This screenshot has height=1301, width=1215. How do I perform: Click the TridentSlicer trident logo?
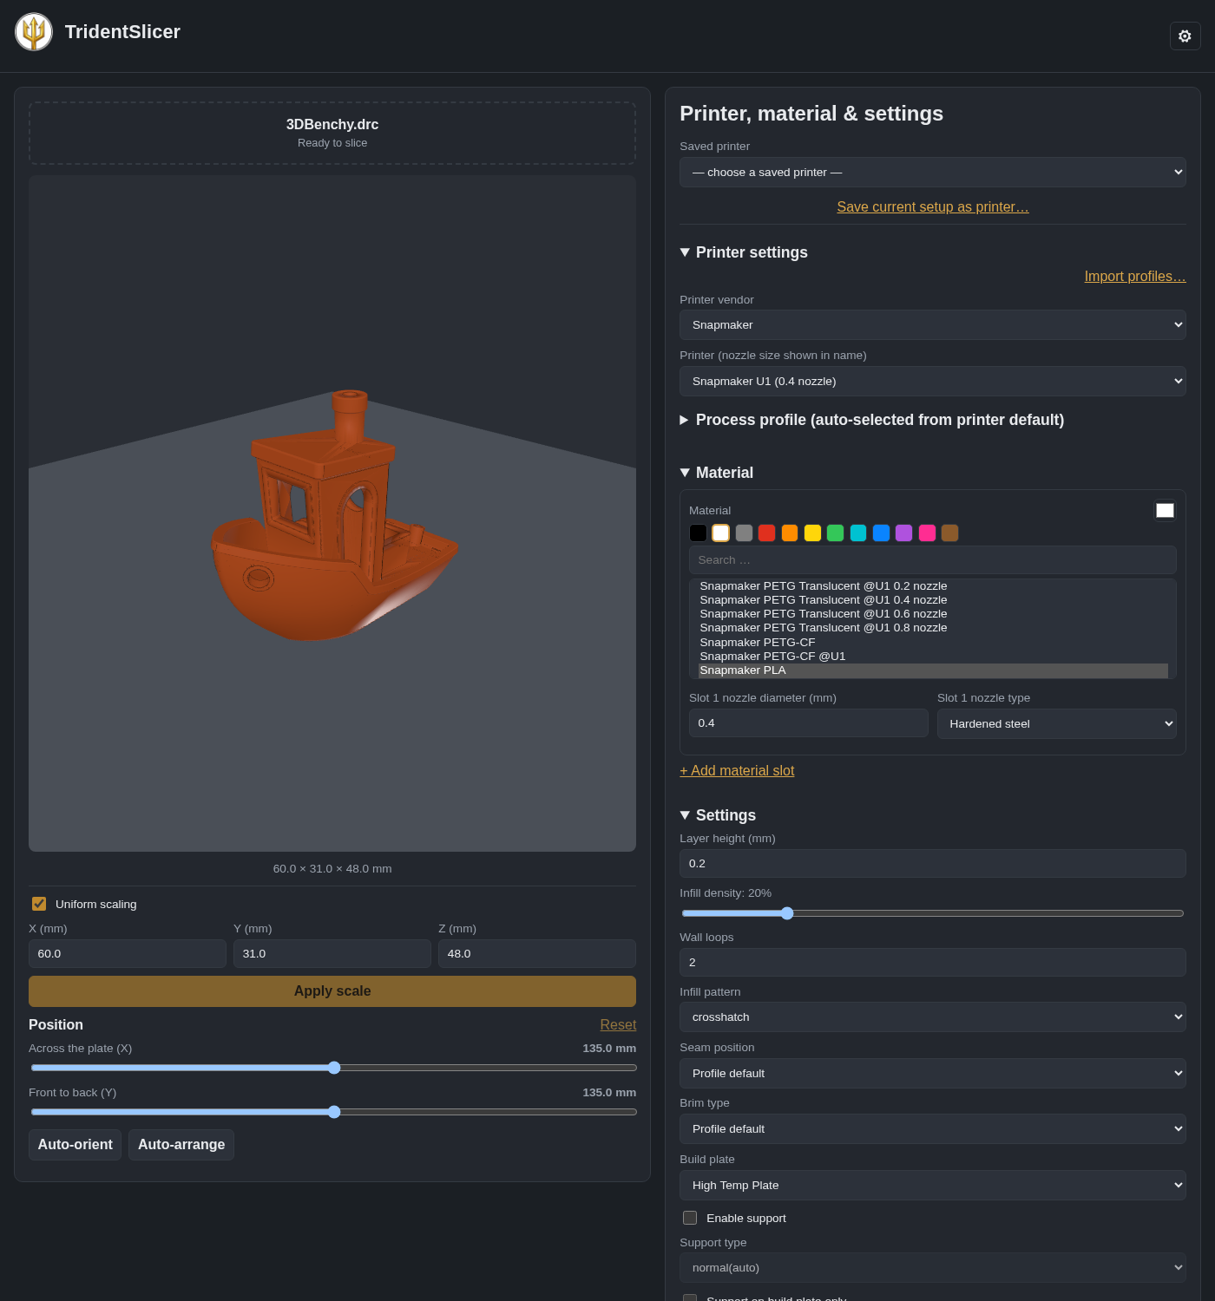(34, 32)
